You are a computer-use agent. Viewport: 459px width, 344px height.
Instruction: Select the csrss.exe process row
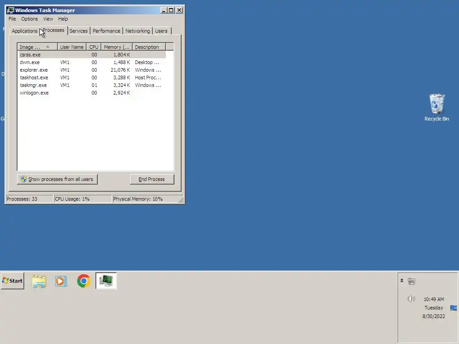click(92, 55)
